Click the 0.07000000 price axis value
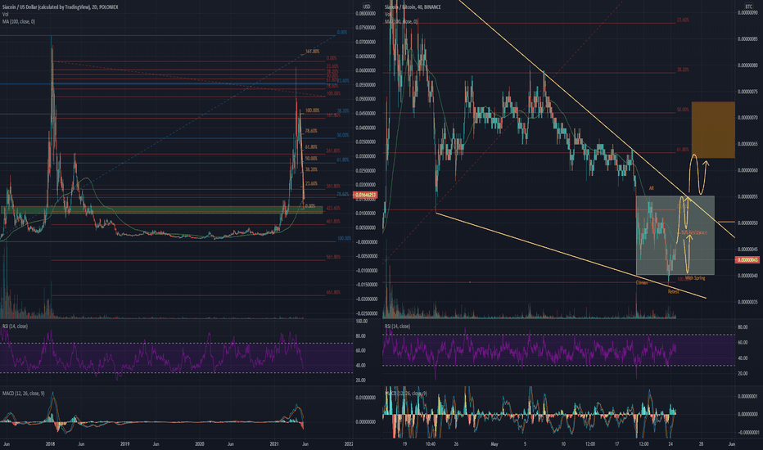Screen dimensions: 763x450 click(x=365, y=43)
